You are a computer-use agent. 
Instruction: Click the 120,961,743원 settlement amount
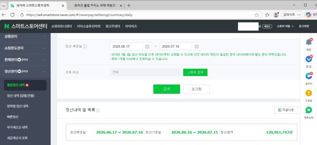point(279,132)
